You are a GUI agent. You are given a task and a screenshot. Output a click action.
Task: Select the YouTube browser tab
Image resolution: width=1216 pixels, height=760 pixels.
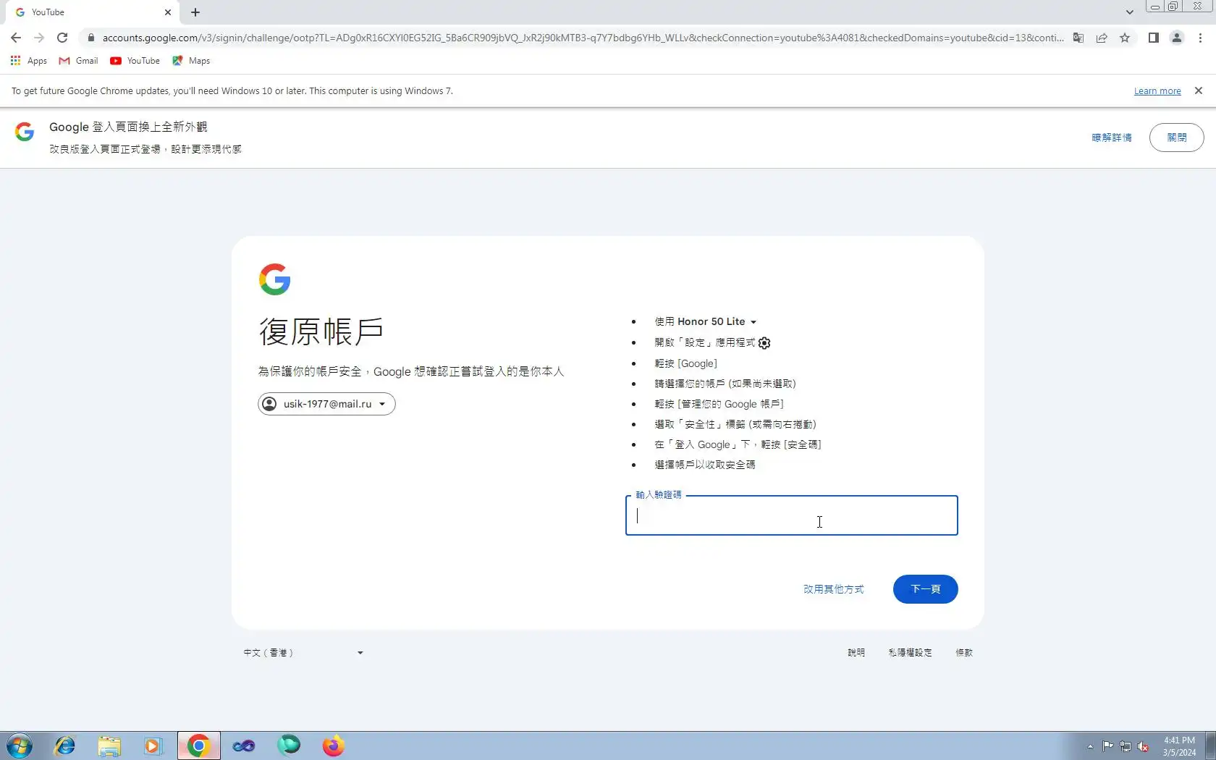(x=93, y=12)
